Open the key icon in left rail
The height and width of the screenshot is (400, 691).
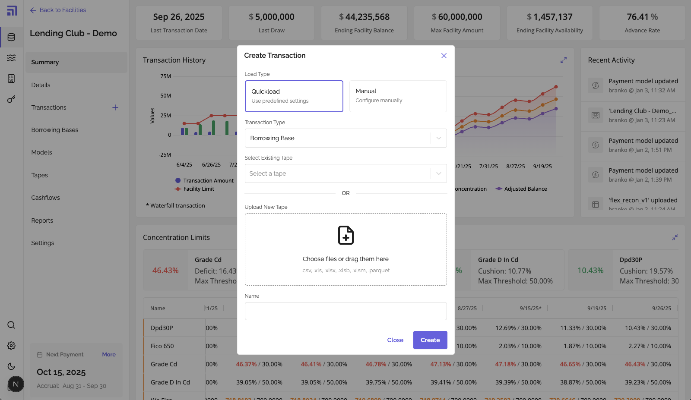pyautogui.click(x=12, y=99)
